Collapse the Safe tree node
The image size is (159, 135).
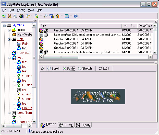[9, 39]
